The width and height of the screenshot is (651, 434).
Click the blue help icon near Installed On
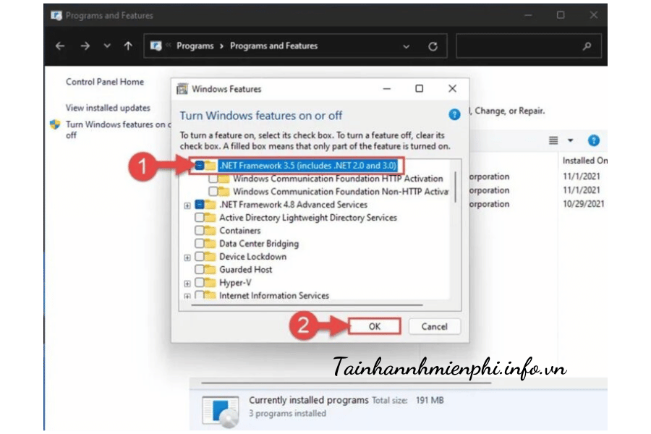[593, 140]
